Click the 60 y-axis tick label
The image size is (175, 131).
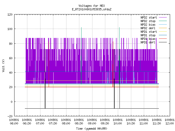click(x=11, y=58)
